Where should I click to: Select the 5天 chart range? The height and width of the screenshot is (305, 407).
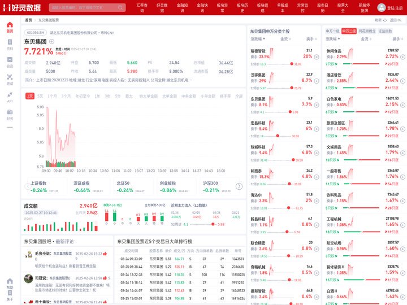[x=40, y=96]
